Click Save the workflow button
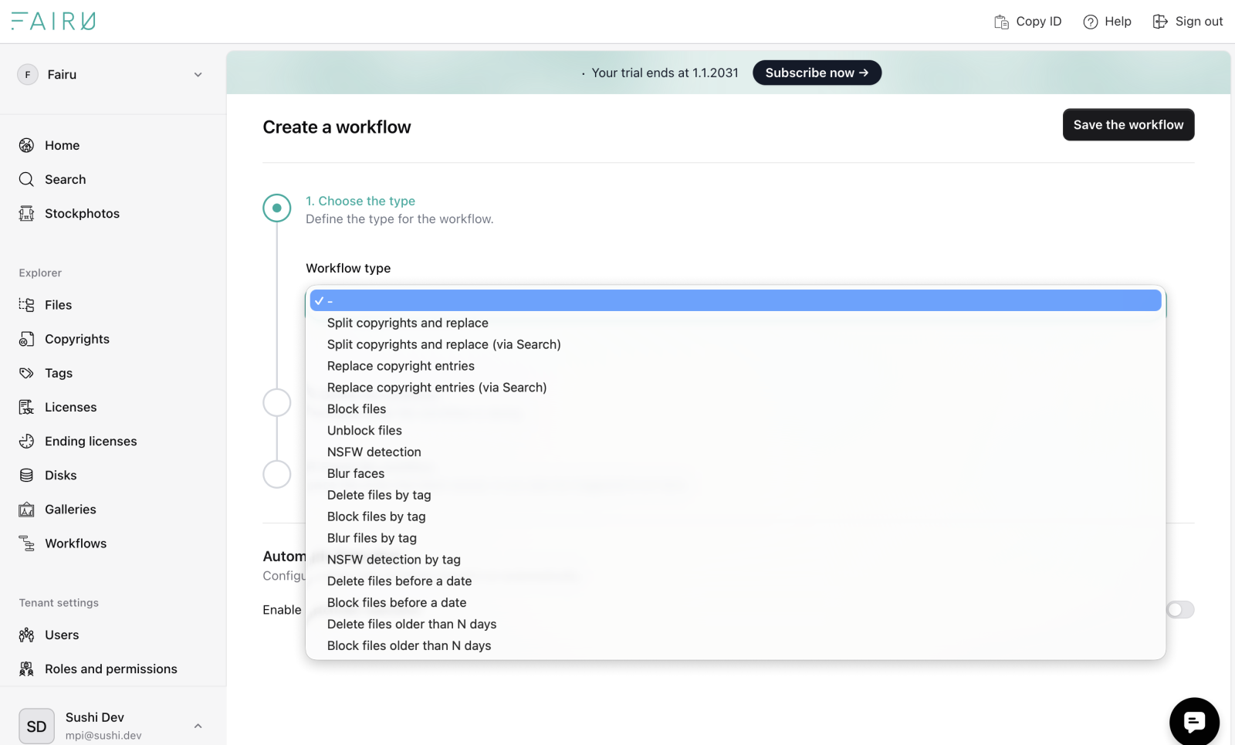The height and width of the screenshot is (745, 1235). (x=1128, y=125)
